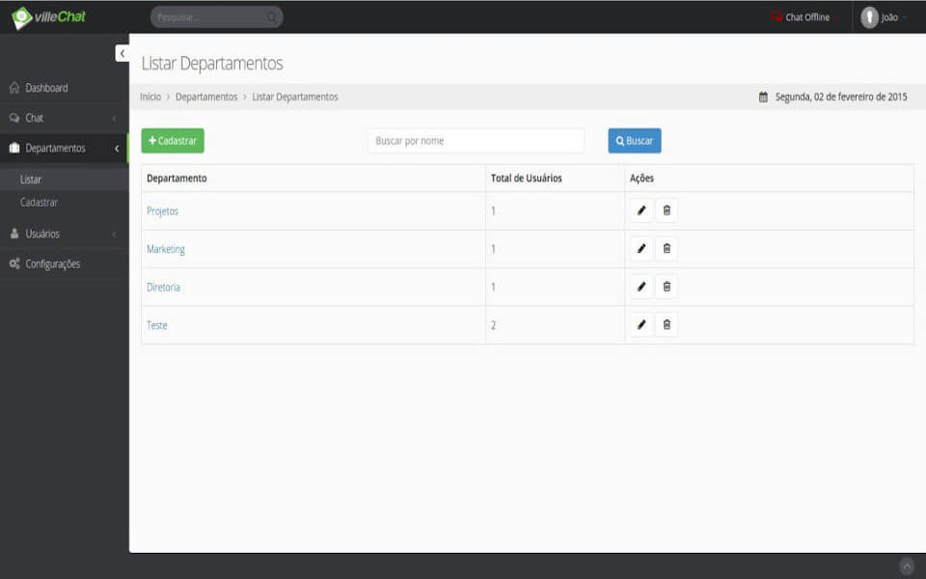Screen dimensions: 926x579
Task: Edit the Teste department with the pencil icon
Action: tap(641, 324)
